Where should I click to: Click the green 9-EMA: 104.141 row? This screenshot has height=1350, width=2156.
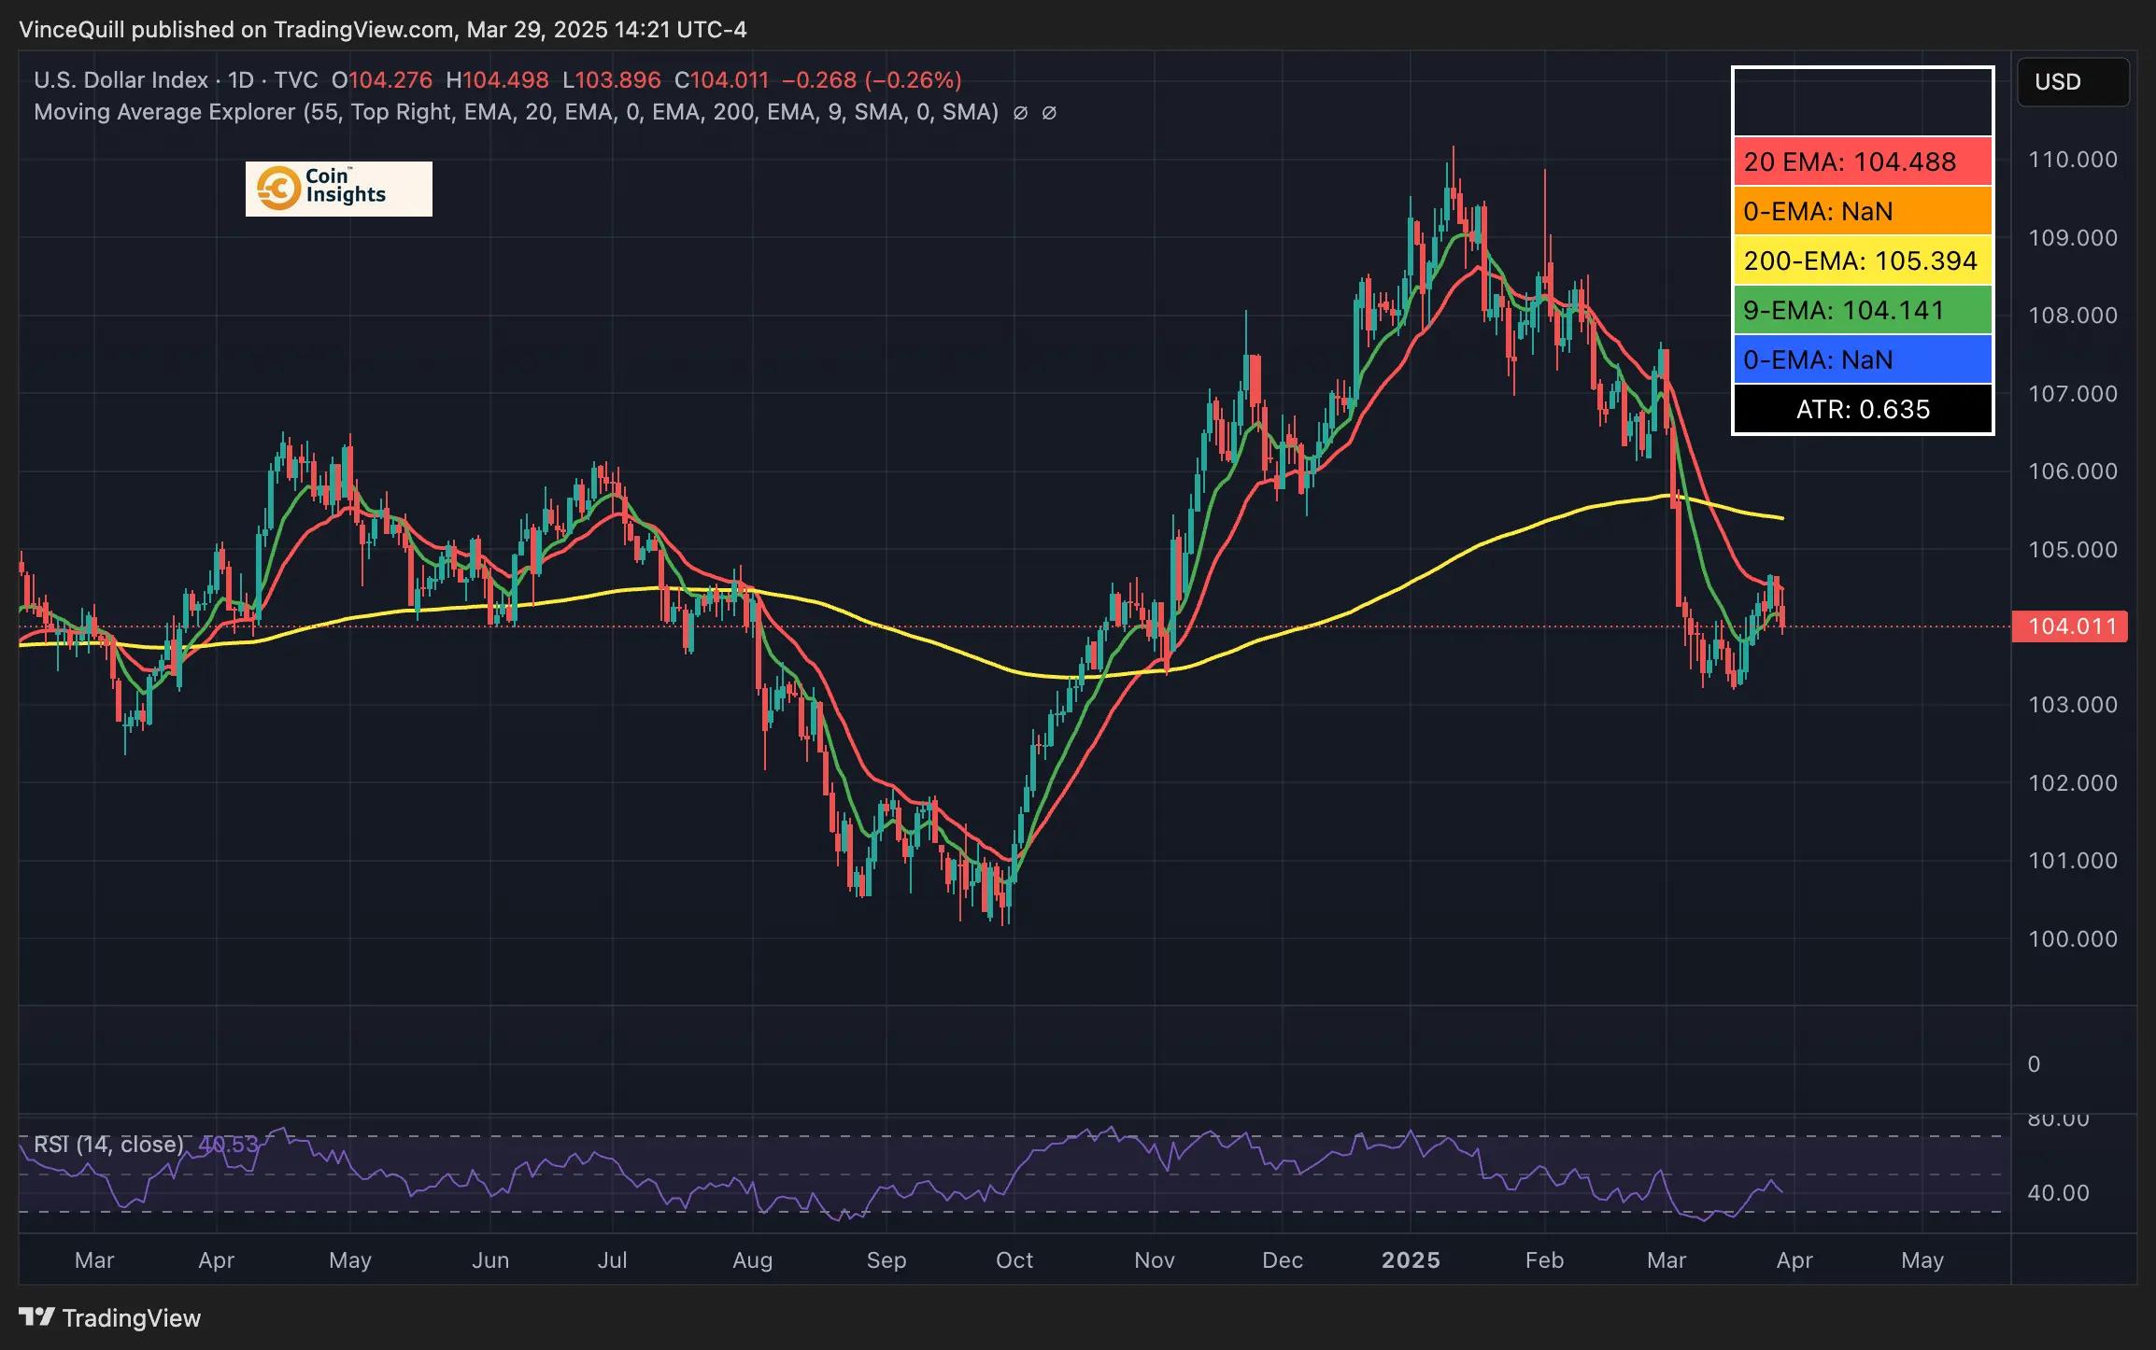(x=1863, y=310)
